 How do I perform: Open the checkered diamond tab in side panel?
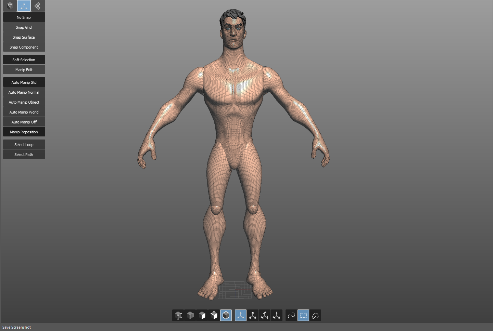click(38, 5)
